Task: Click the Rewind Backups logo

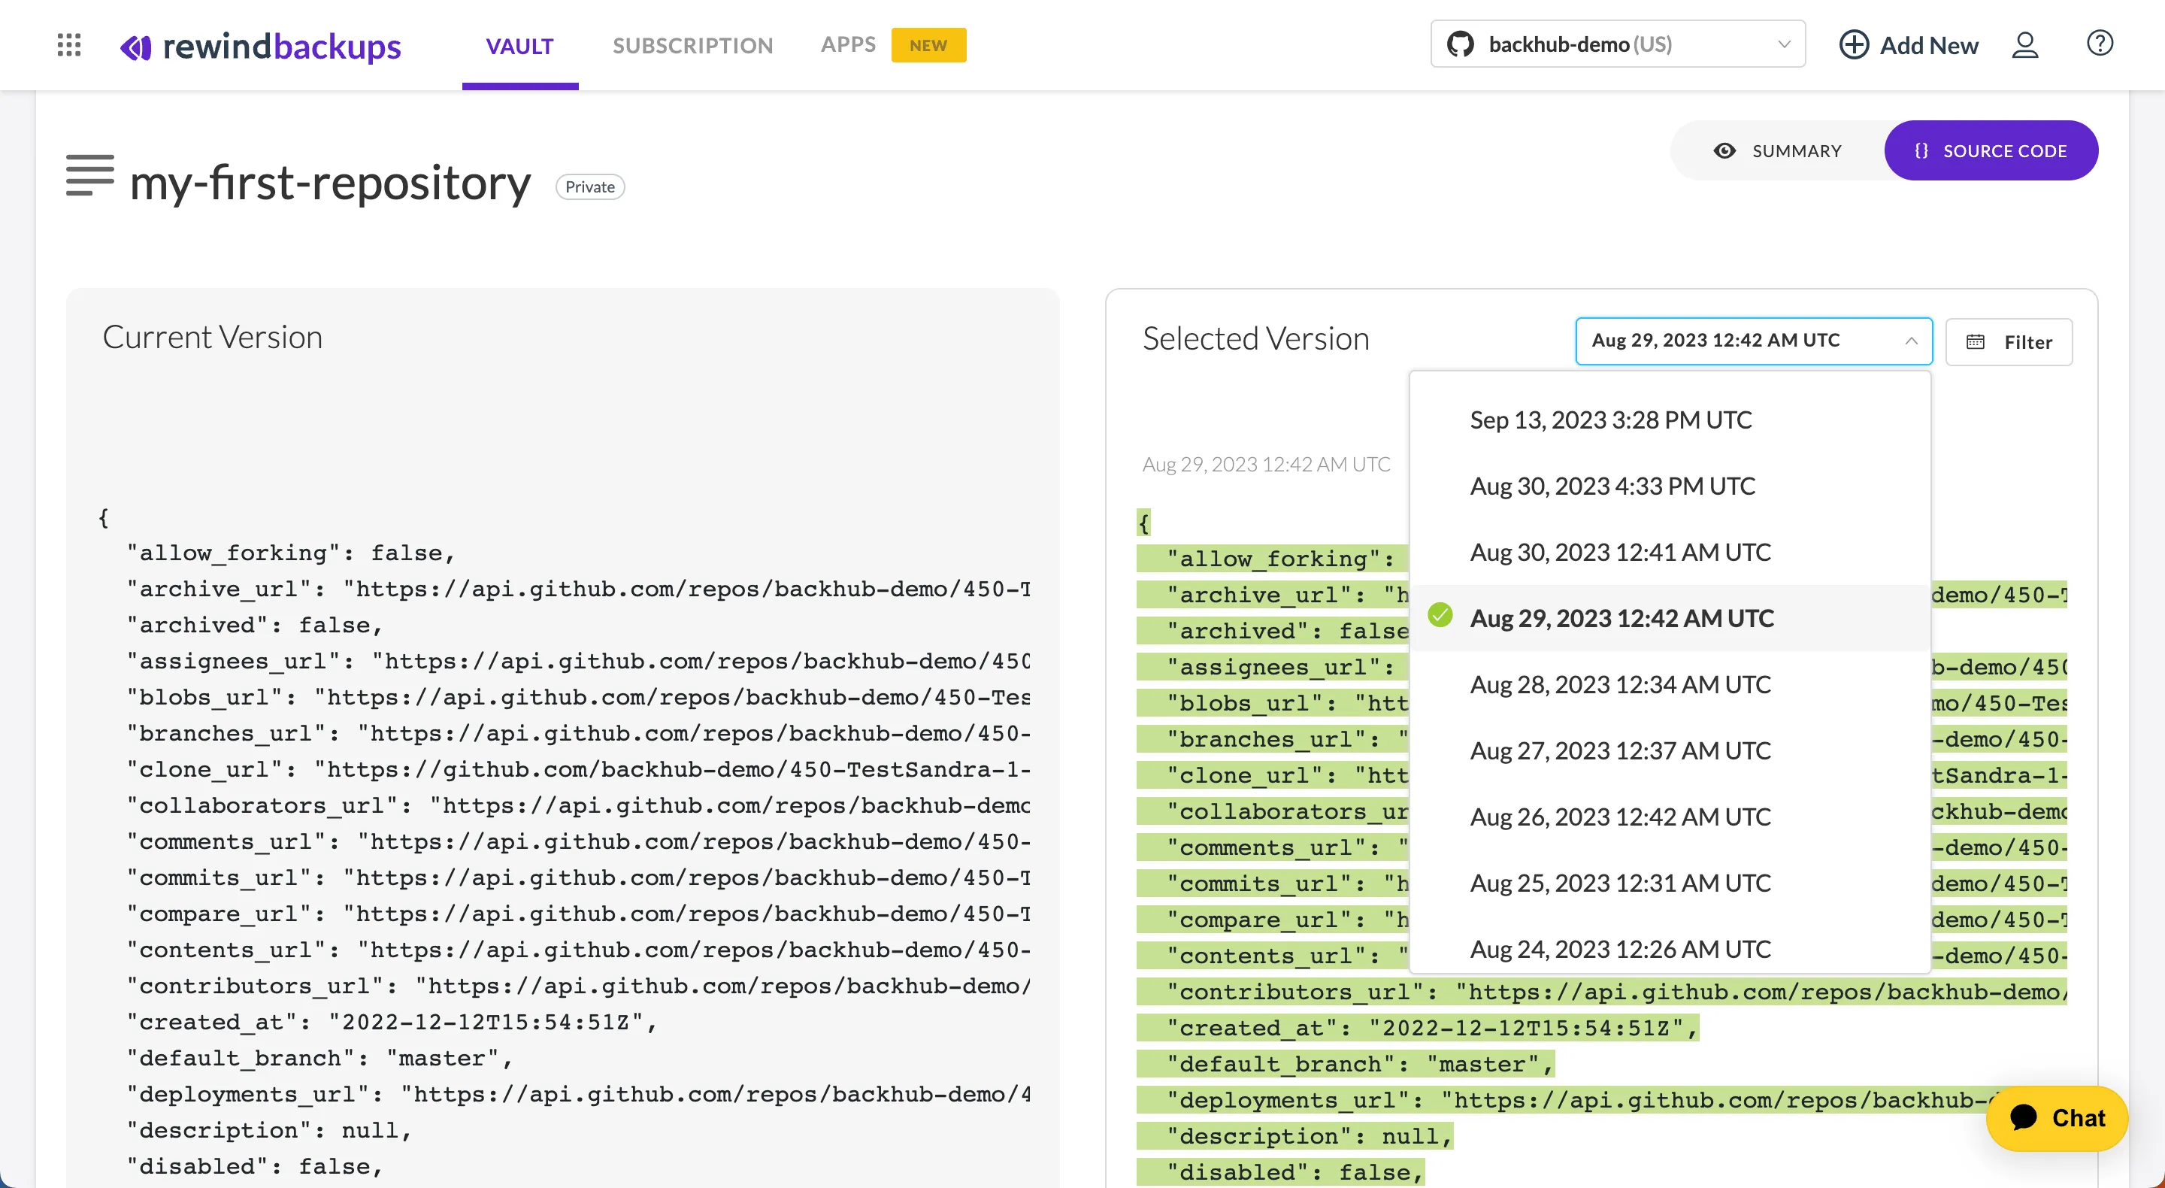Action: [x=261, y=47]
